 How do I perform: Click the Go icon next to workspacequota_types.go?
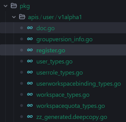coord(30,105)
